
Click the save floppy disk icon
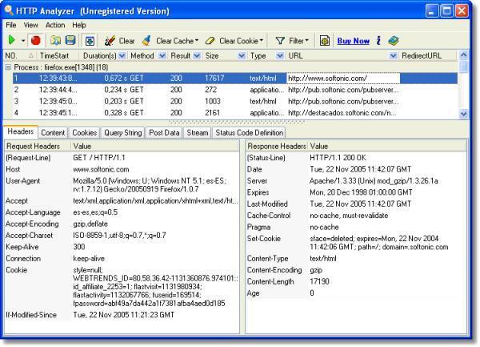click(70, 40)
